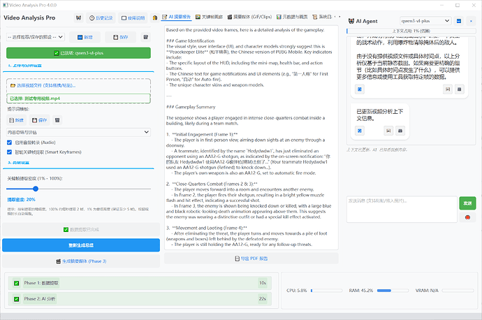Click the keyframe extraction density slider handle
482x320 pixels.
click(36, 189)
